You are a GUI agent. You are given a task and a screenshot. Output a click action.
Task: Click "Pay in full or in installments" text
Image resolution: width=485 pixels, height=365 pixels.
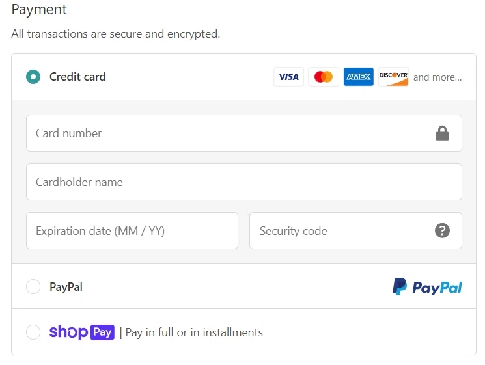[x=194, y=332]
